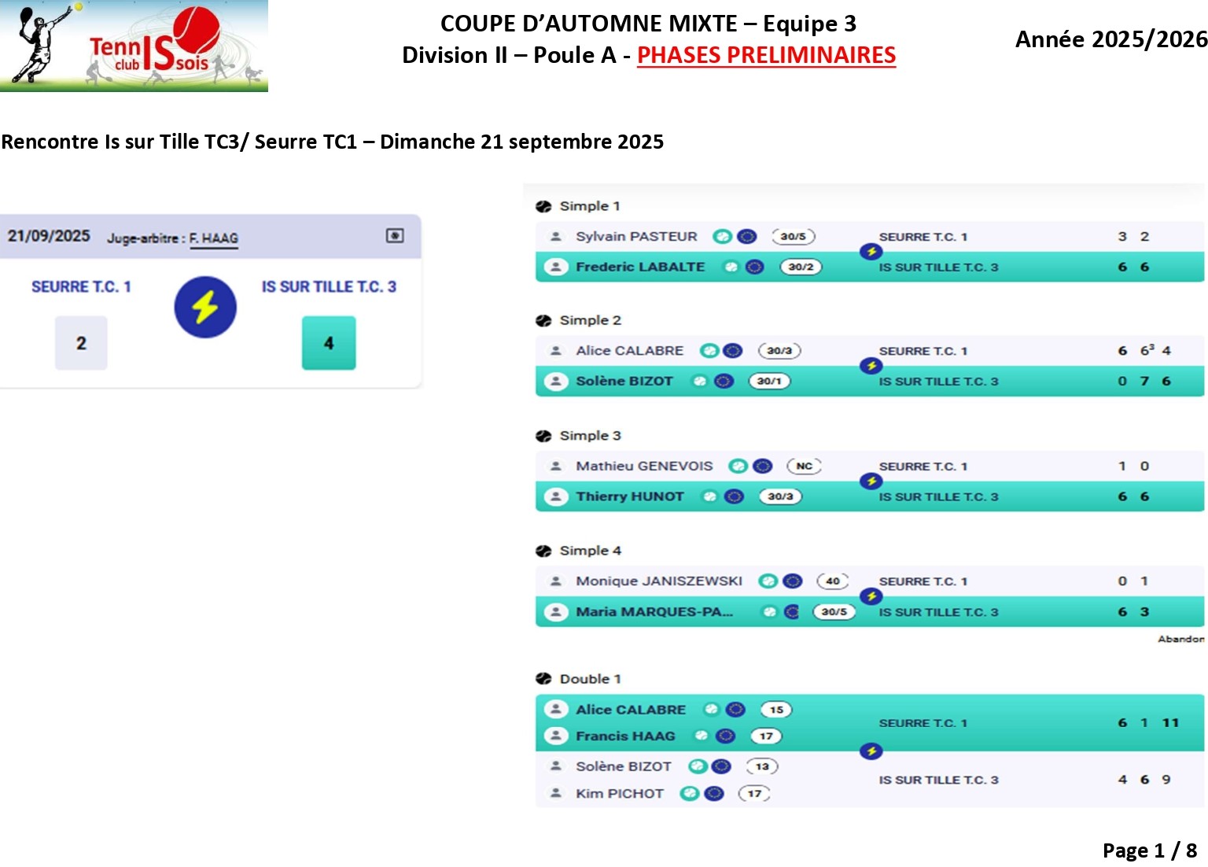The image size is (1208, 867).
Task: Select the teal IS SUR TILLE score box
Action: pyautogui.click(x=329, y=343)
